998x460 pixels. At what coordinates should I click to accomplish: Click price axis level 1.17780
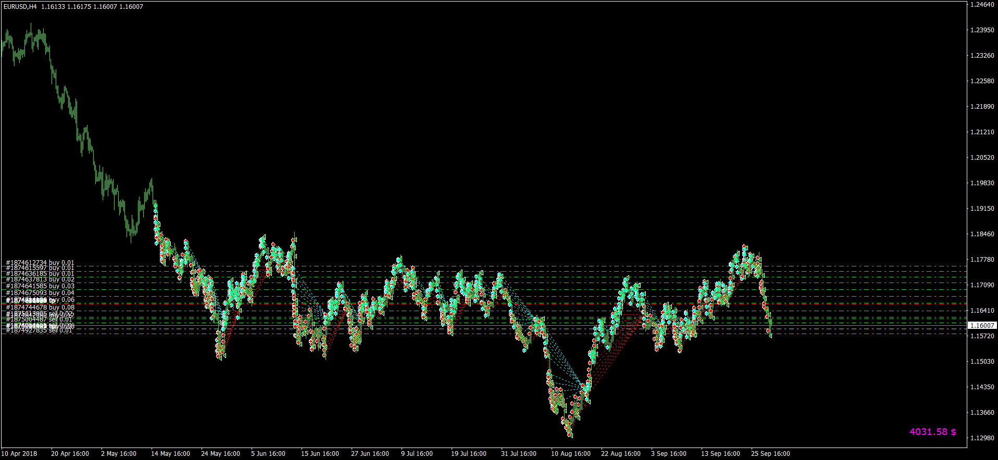point(982,260)
